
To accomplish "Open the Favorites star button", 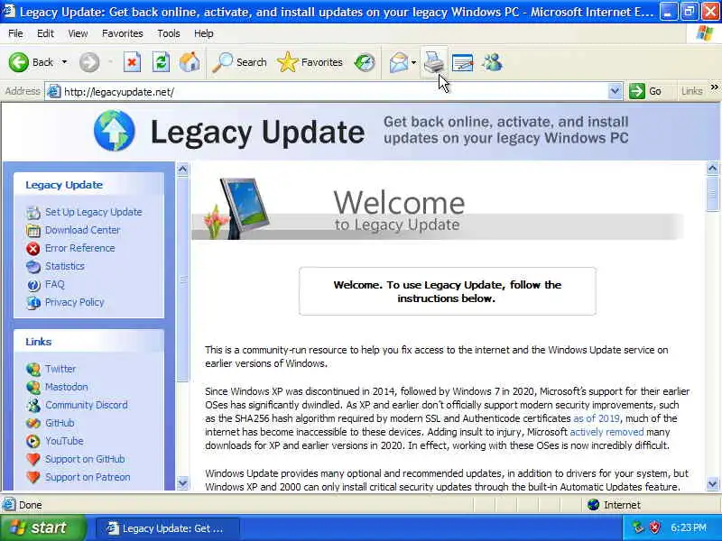I will tap(310, 62).
